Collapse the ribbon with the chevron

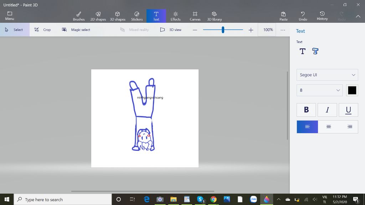[x=358, y=16]
